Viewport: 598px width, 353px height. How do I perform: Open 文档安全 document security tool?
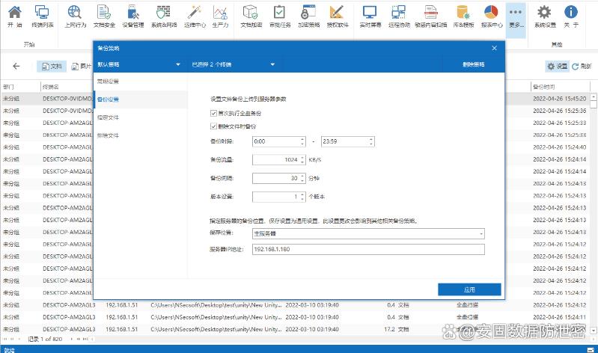pos(103,16)
